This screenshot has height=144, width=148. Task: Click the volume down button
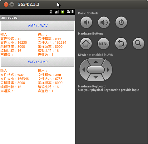[86, 22]
